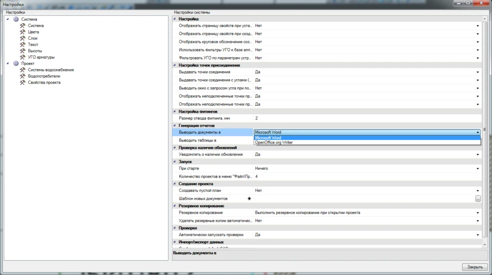Click the Размер отвода фитинга value field

[365, 118]
